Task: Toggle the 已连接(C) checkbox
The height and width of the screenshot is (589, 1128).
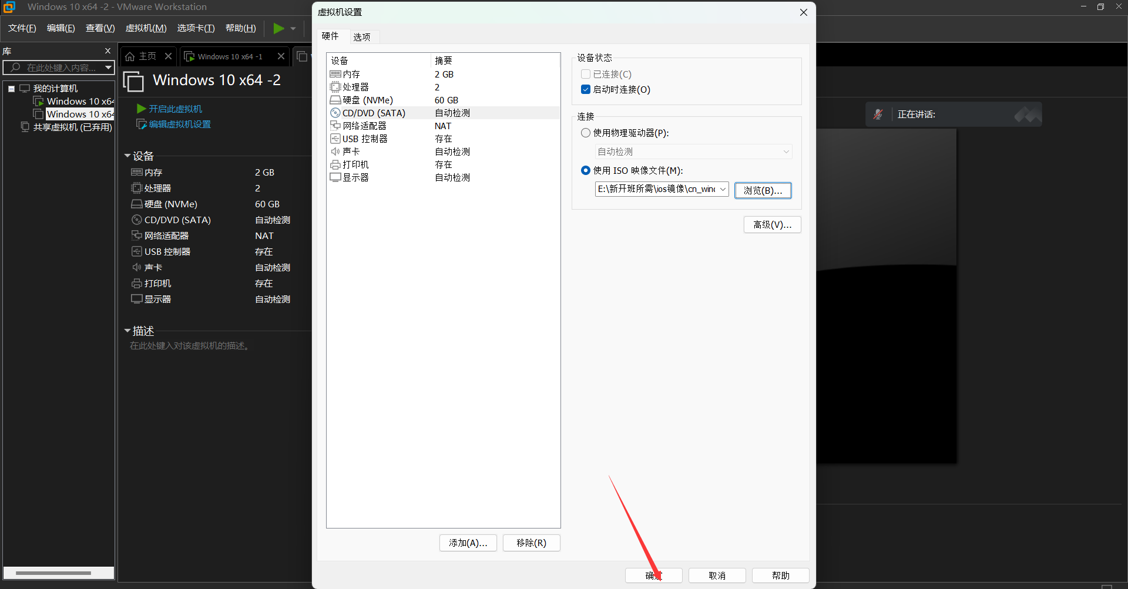Action: 586,74
